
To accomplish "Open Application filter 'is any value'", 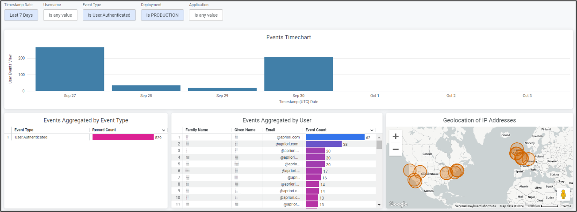I will tap(206, 15).
